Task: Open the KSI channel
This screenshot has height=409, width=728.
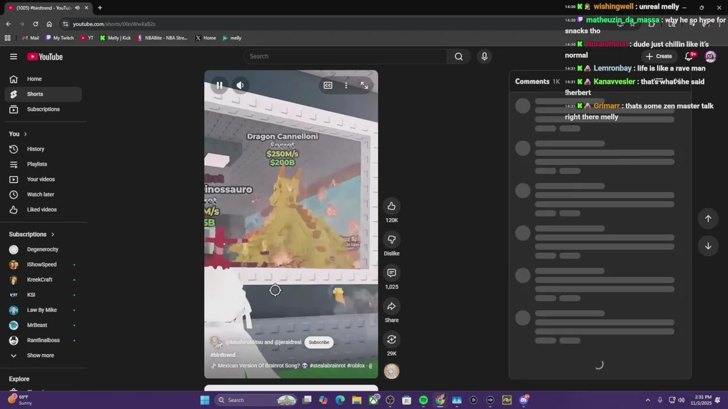Action: click(x=43, y=295)
